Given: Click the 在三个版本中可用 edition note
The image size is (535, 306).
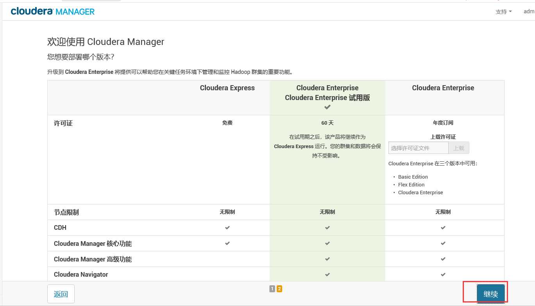Looking at the screenshot, I should [433, 163].
